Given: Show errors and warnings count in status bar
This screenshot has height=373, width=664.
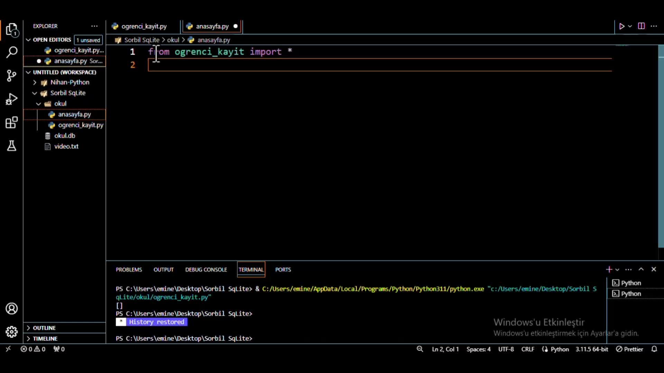Looking at the screenshot, I should coord(33,349).
